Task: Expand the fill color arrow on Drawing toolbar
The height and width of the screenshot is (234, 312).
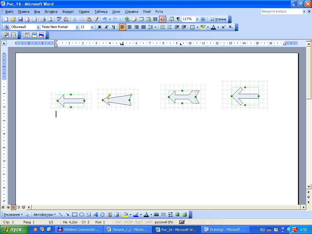Action: 130,214
